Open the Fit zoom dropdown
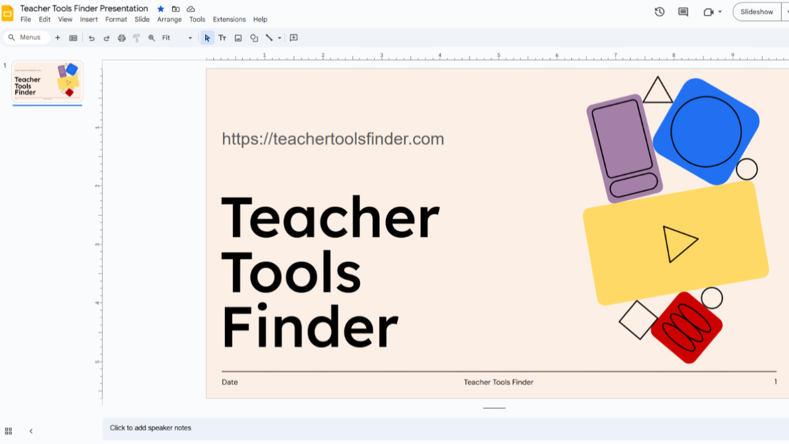Viewport: 789px width, 444px height. pos(189,38)
